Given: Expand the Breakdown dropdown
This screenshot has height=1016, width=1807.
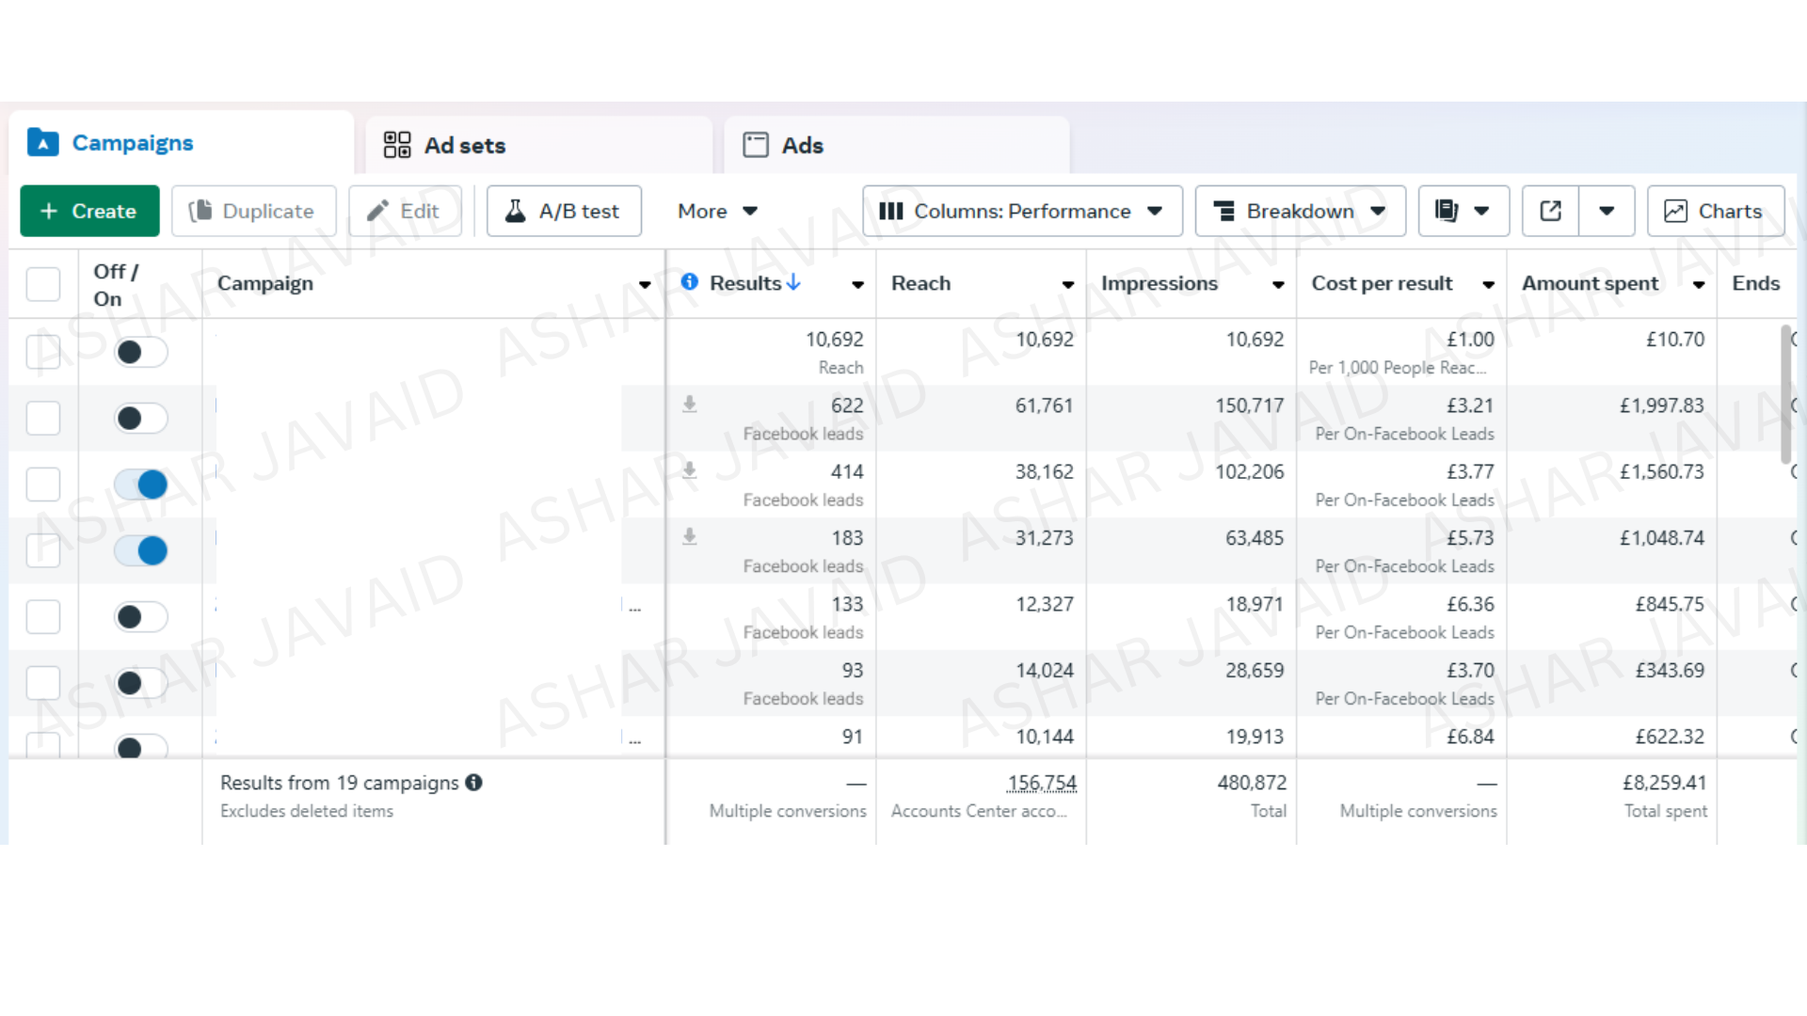Looking at the screenshot, I should pos(1299,211).
